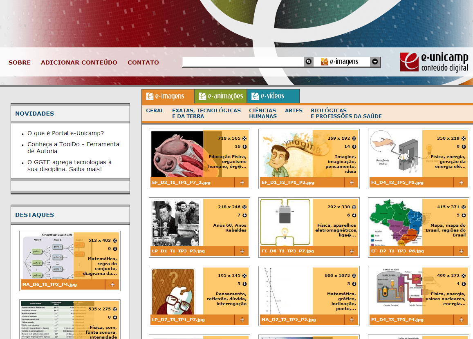Click size icon beside 535 x 275
Viewport: 473px width, 339px height.
coord(115,310)
